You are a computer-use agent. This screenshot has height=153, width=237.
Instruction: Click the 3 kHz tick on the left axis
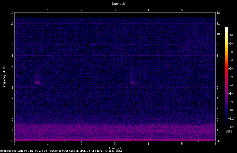(x=13, y=109)
